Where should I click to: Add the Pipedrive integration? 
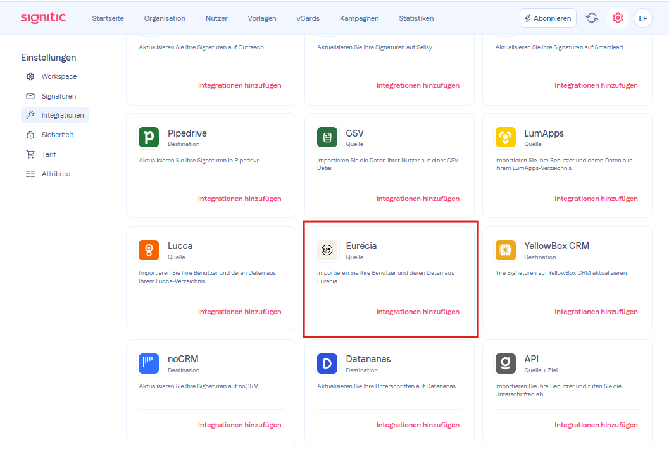pos(239,199)
